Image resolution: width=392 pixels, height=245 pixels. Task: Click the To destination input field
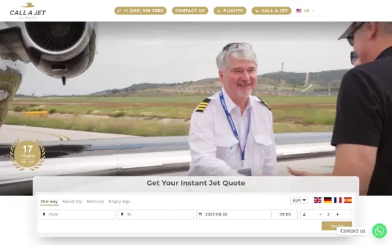155,214
